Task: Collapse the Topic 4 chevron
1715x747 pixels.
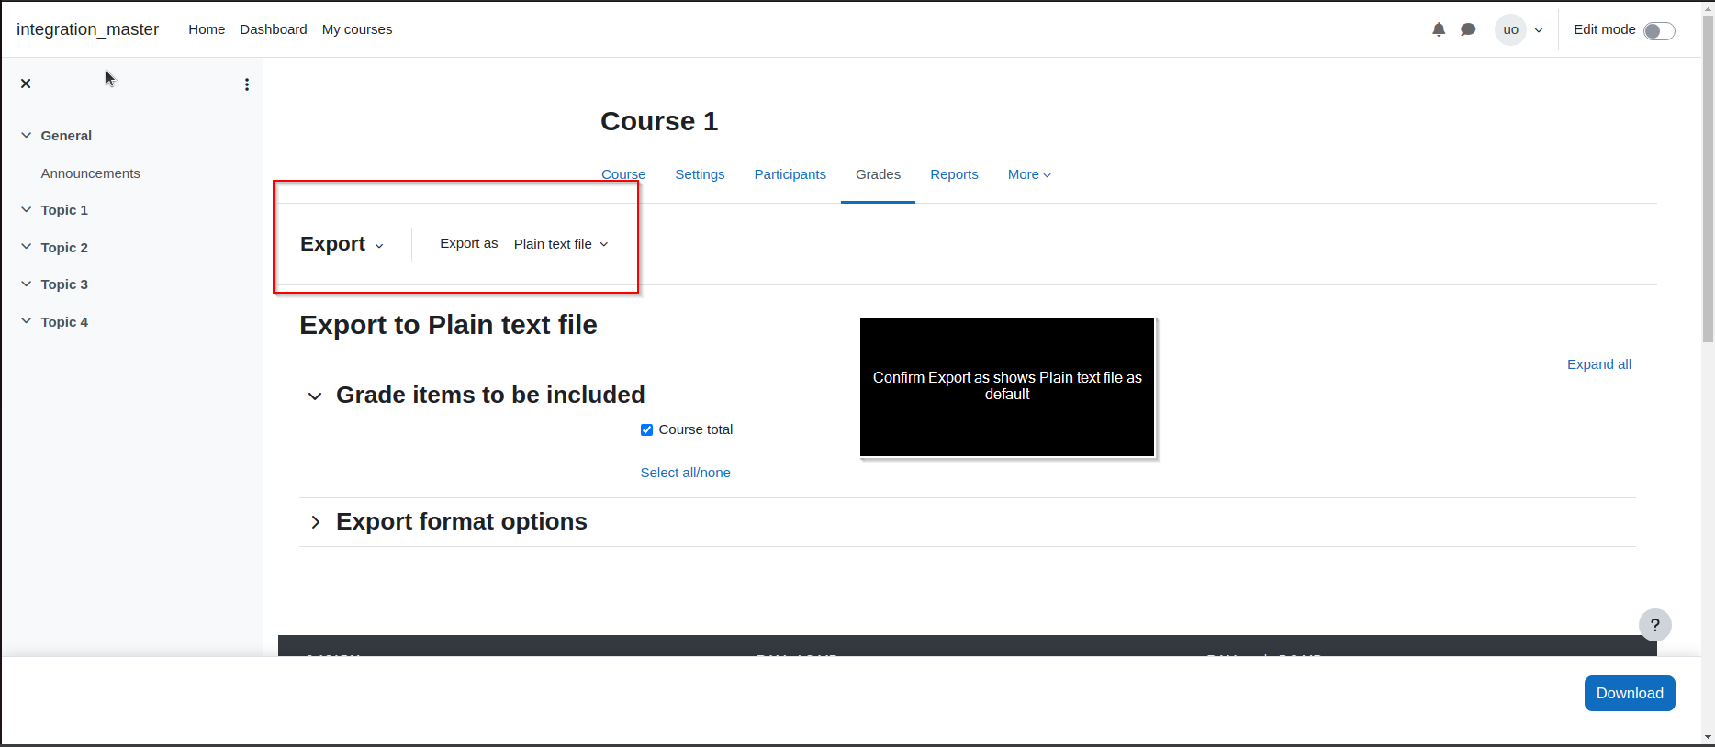Action: (27, 321)
